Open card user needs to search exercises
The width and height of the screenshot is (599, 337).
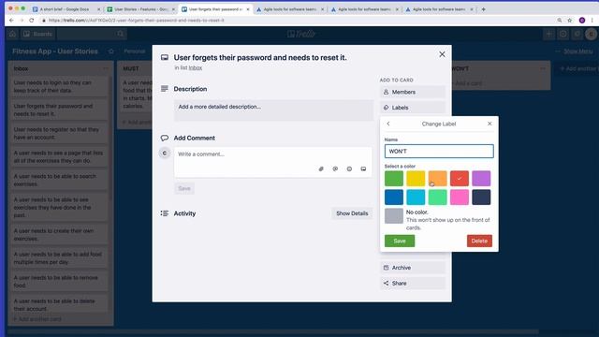pyautogui.click(x=58, y=181)
